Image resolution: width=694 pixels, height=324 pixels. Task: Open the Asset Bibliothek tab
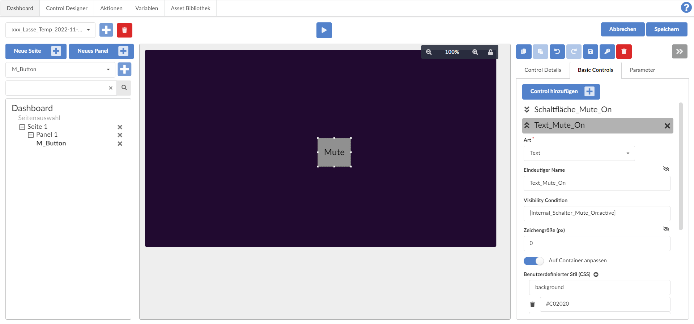pyautogui.click(x=191, y=8)
